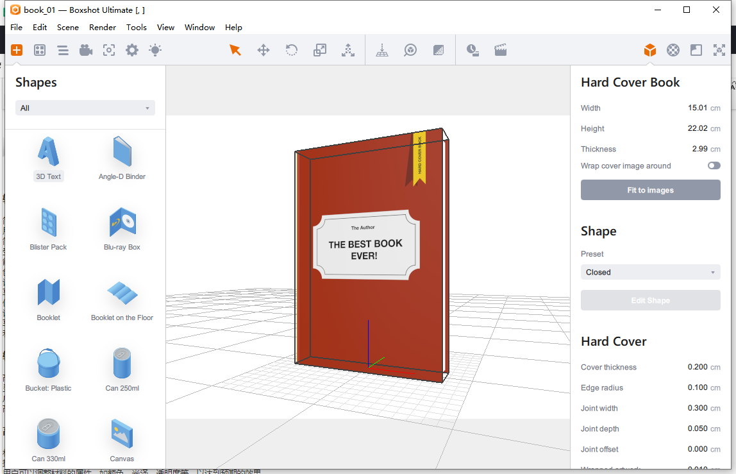Open the camera settings icon
The height and width of the screenshot is (474, 736).
[86, 50]
